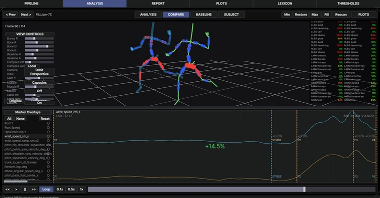Adjust the Compare Off slider
This screenshot has width=380, height=198.
click(39, 62)
